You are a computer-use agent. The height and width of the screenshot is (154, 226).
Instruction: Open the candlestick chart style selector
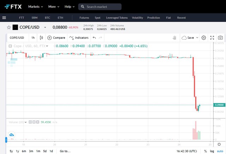tap(41, 38)
